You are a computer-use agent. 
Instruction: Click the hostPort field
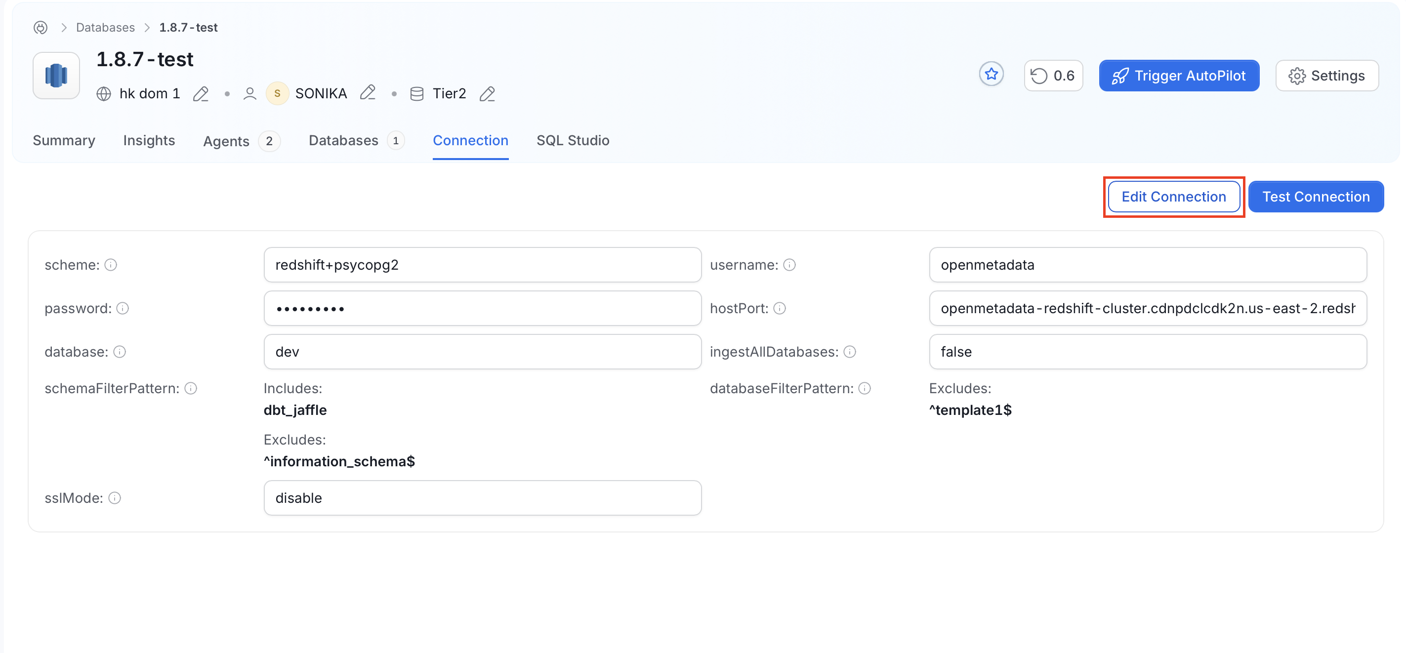pyautogui.click(x=1148, y=309)
